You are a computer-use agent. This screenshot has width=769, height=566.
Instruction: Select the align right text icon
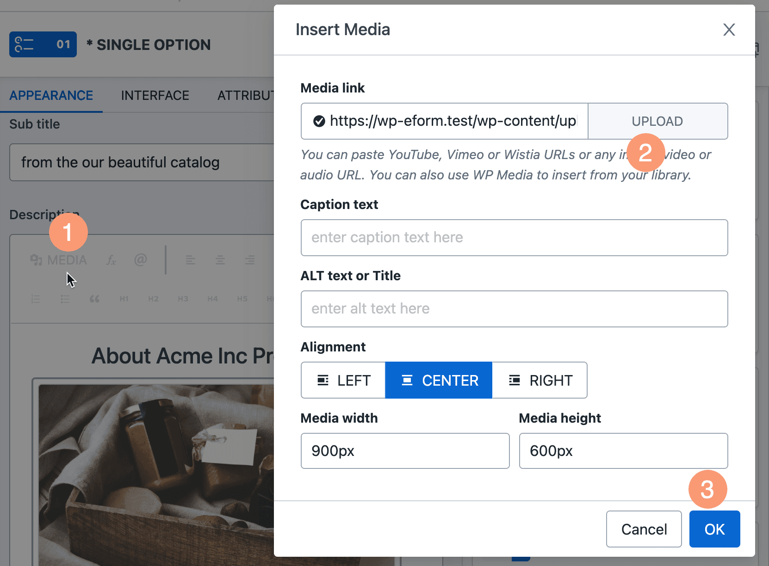[x=249, y=260]
